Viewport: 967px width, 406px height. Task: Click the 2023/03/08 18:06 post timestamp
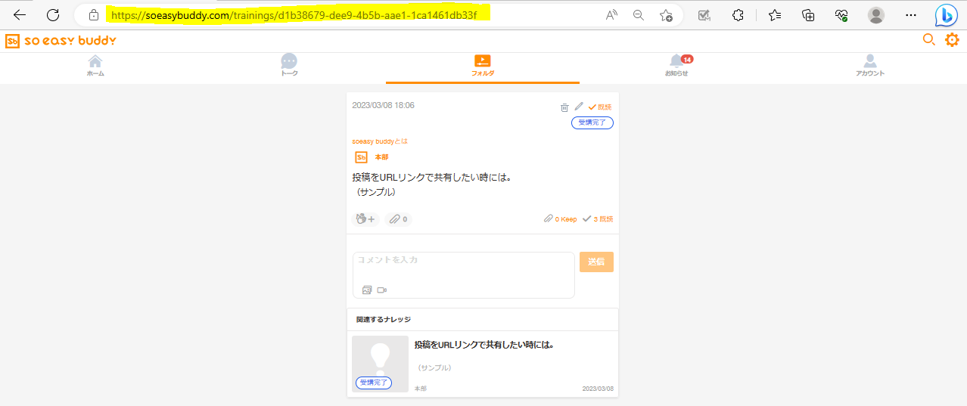tap(383, 105)
